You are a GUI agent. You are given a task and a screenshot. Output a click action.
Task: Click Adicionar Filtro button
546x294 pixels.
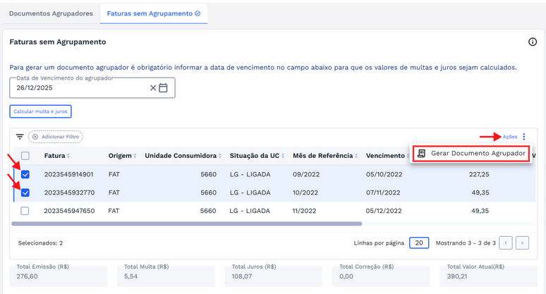(55, 137)
